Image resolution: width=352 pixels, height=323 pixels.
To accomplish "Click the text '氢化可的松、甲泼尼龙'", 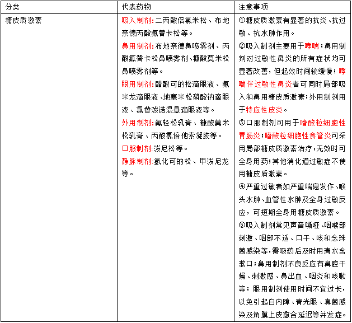I will tap(191, 161).
